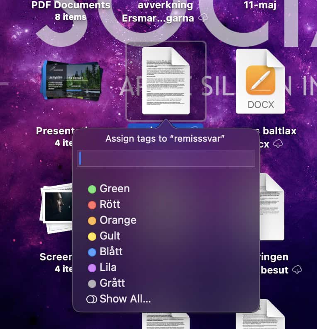The image size is (317, 329).
Task: Click the DOCX file icon
Action: (260, 82)
